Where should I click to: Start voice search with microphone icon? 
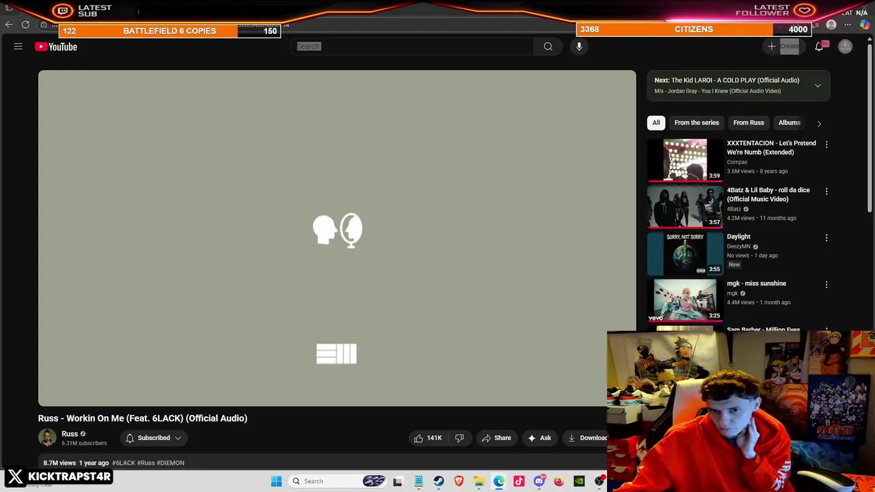[579, 46]
